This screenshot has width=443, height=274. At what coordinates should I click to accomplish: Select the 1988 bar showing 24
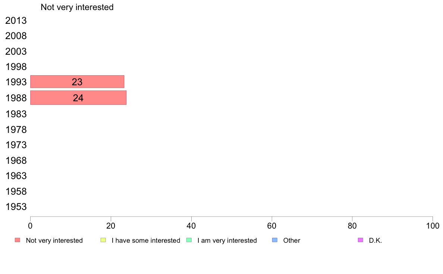click(78, 98)
